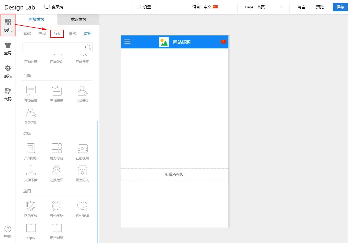Click the 预览 preview button
Screen dimensions: 349x244
click(x=320, y=7)
